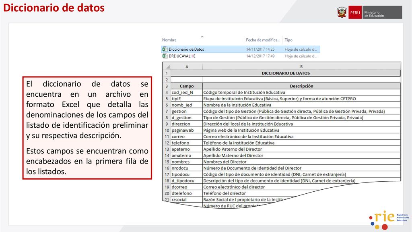Click the 14/11/2017 14:25 date entry
The width and height of the screenshot is (412, 232).
260,49
